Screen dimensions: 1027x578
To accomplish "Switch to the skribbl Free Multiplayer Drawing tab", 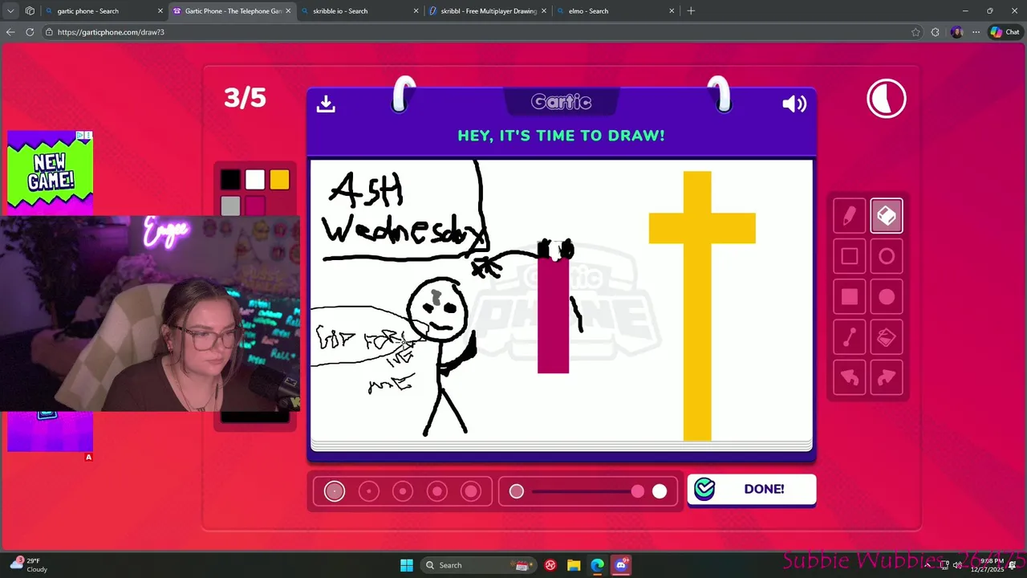I will coord(487,11).
